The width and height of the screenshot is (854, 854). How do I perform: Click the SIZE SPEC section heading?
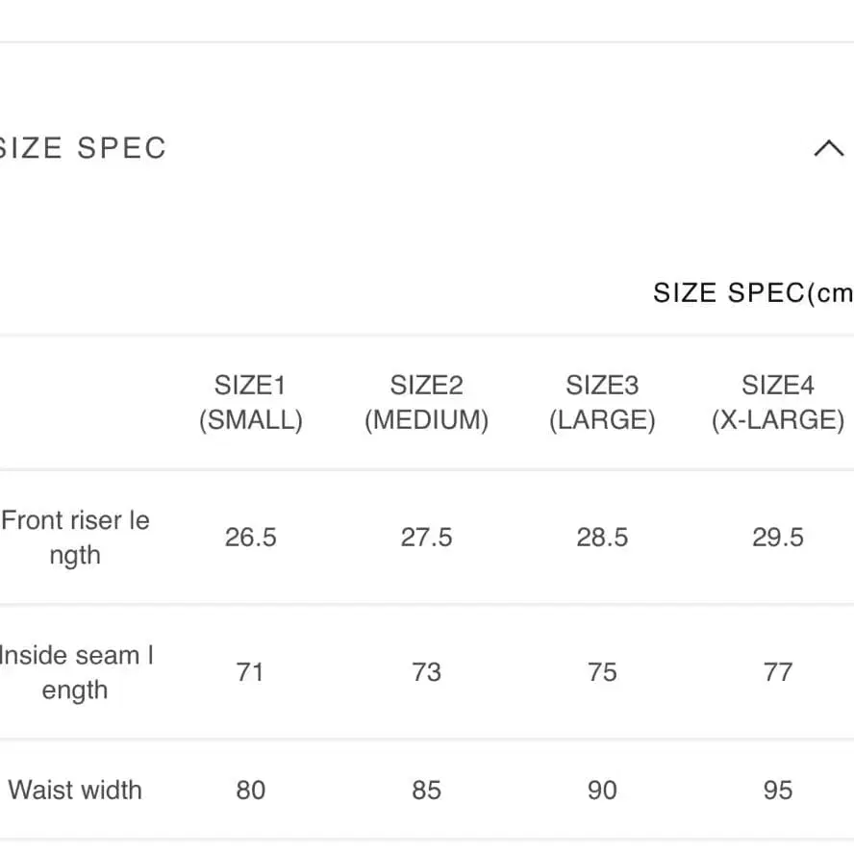[85, 148]
